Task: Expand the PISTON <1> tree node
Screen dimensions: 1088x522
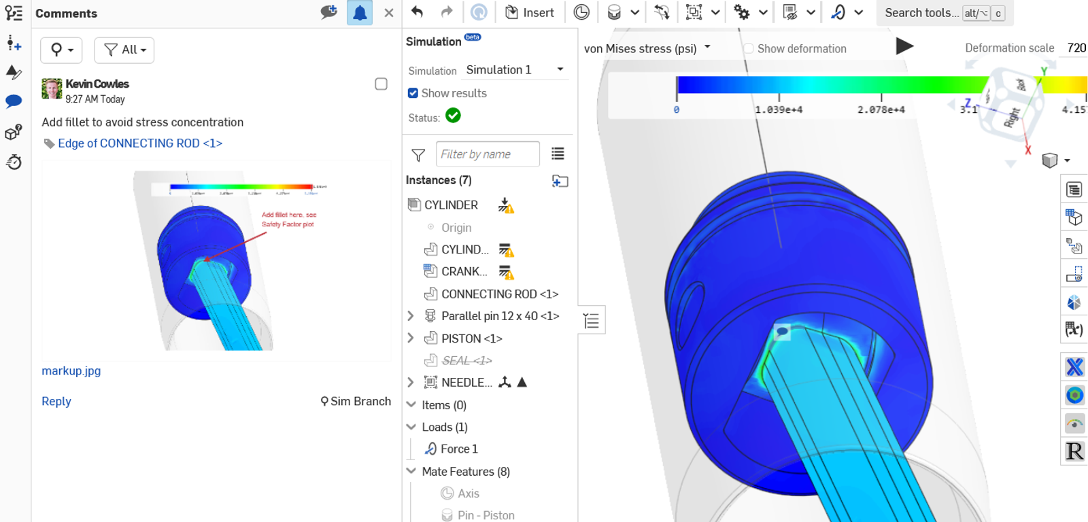Action: 411,338
